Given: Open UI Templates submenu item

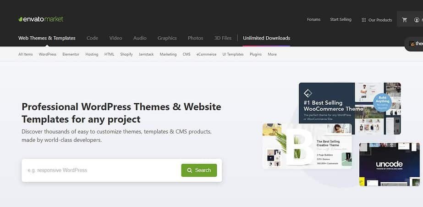Looking at the screenshot, I should click(233, 54).
